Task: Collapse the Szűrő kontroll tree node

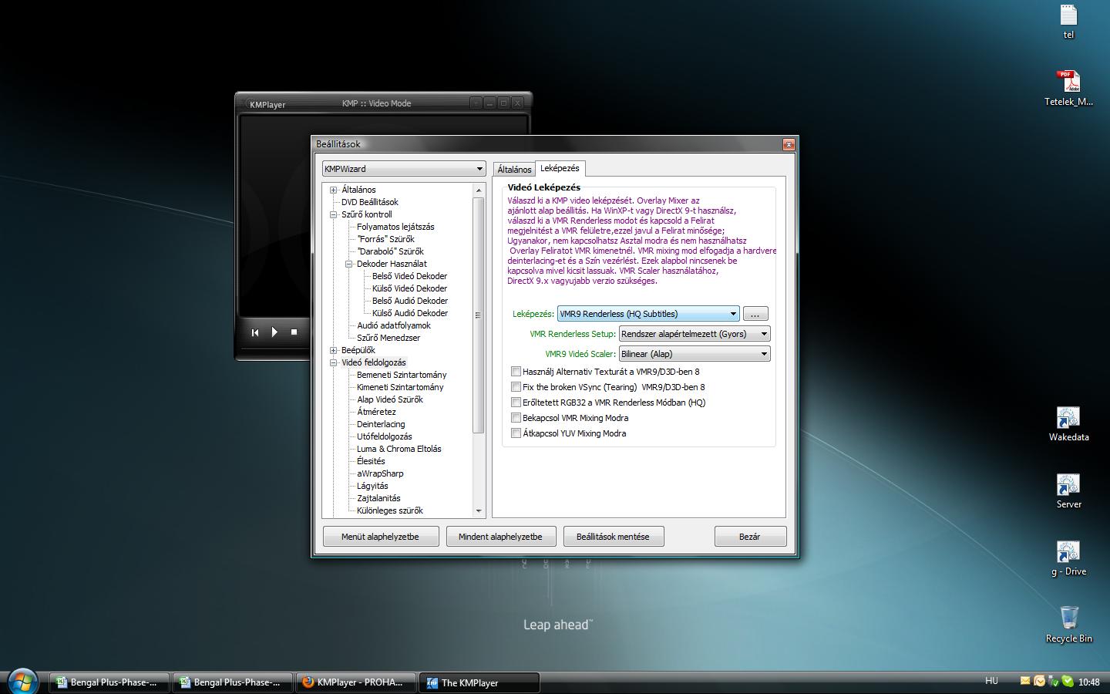Action: tap(334, 214)
